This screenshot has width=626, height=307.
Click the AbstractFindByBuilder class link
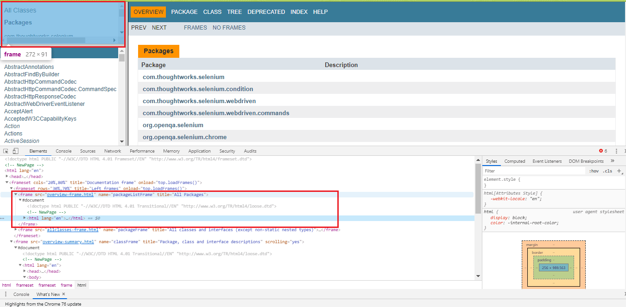click(32, 74)
